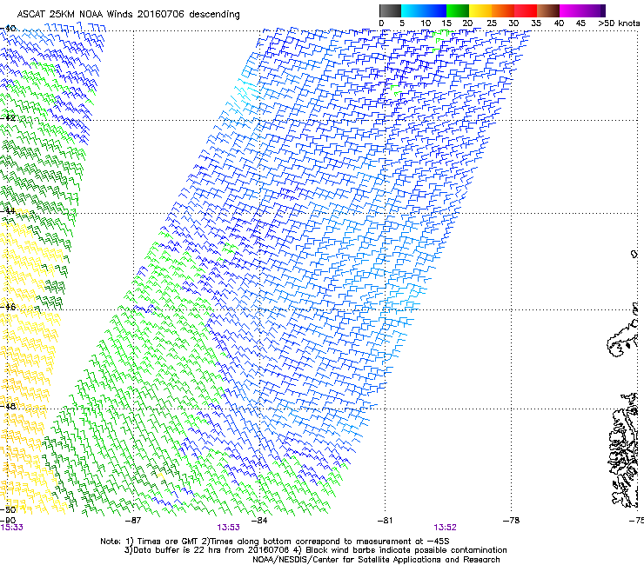
Task: Click the '-50' latitude axis label
Action: (x=8, y=509)
